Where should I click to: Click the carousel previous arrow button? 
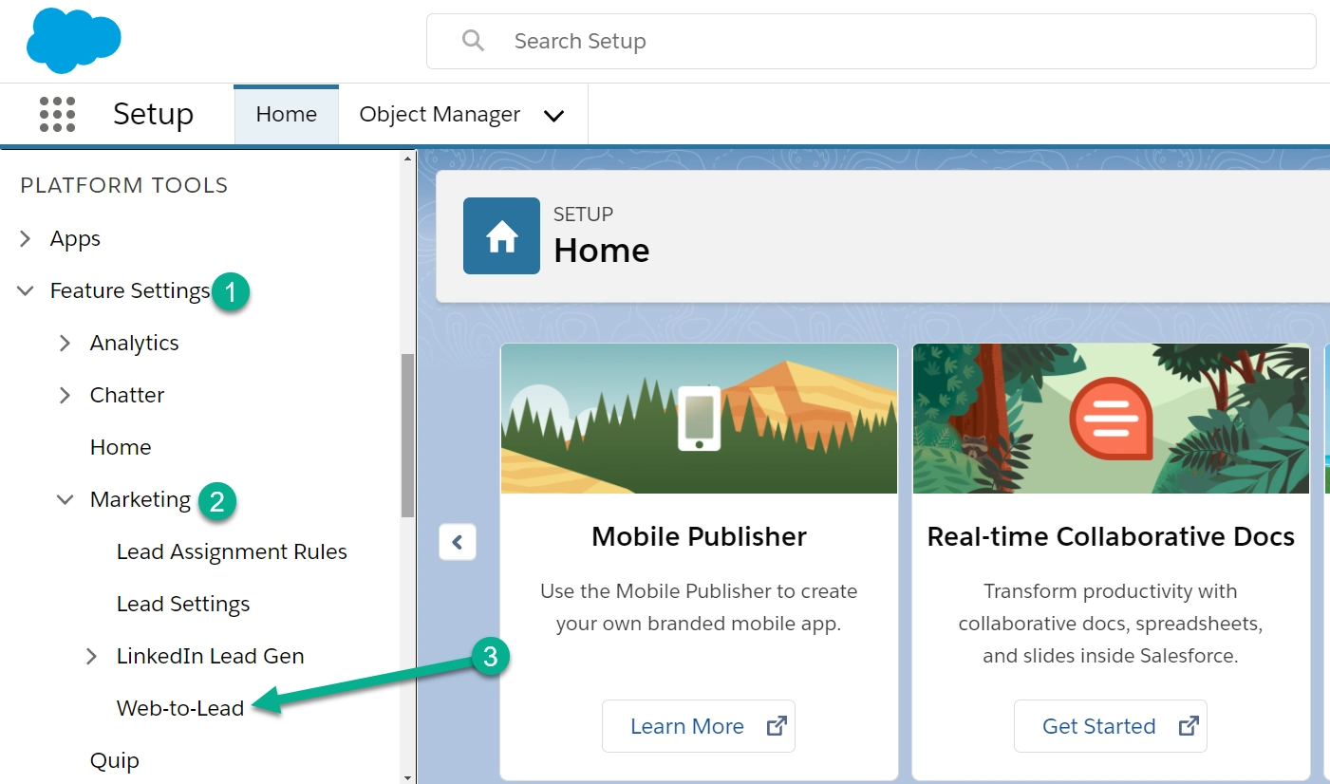[x=458, y=543]
